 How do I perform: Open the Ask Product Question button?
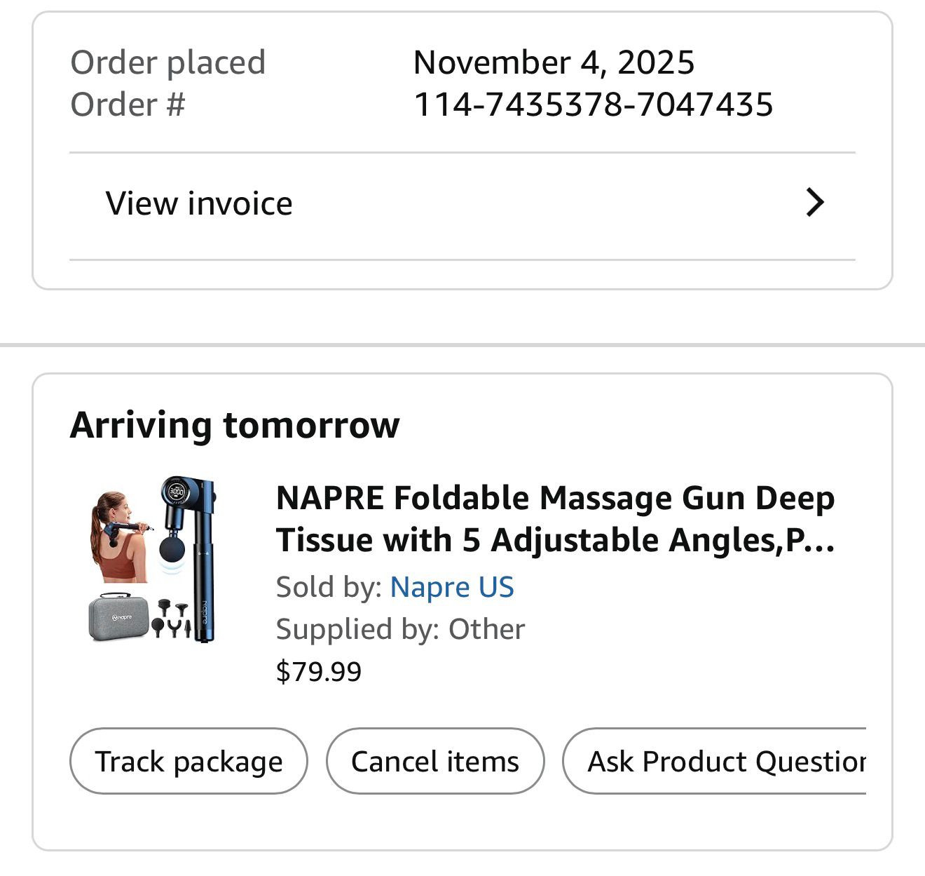[715, 761]
